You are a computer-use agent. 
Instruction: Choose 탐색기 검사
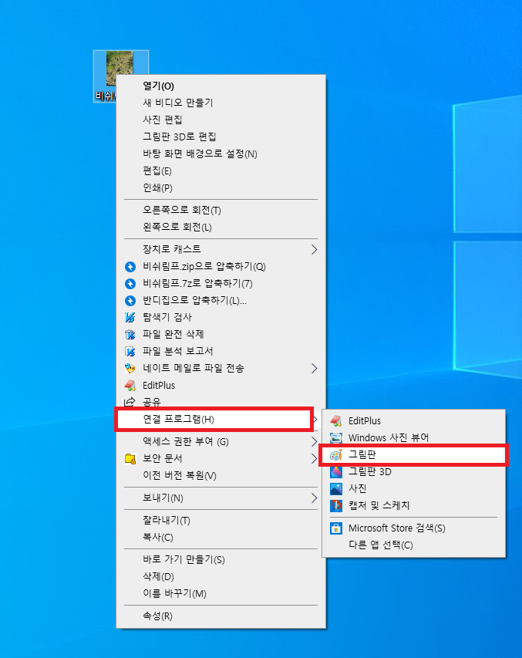221,317
